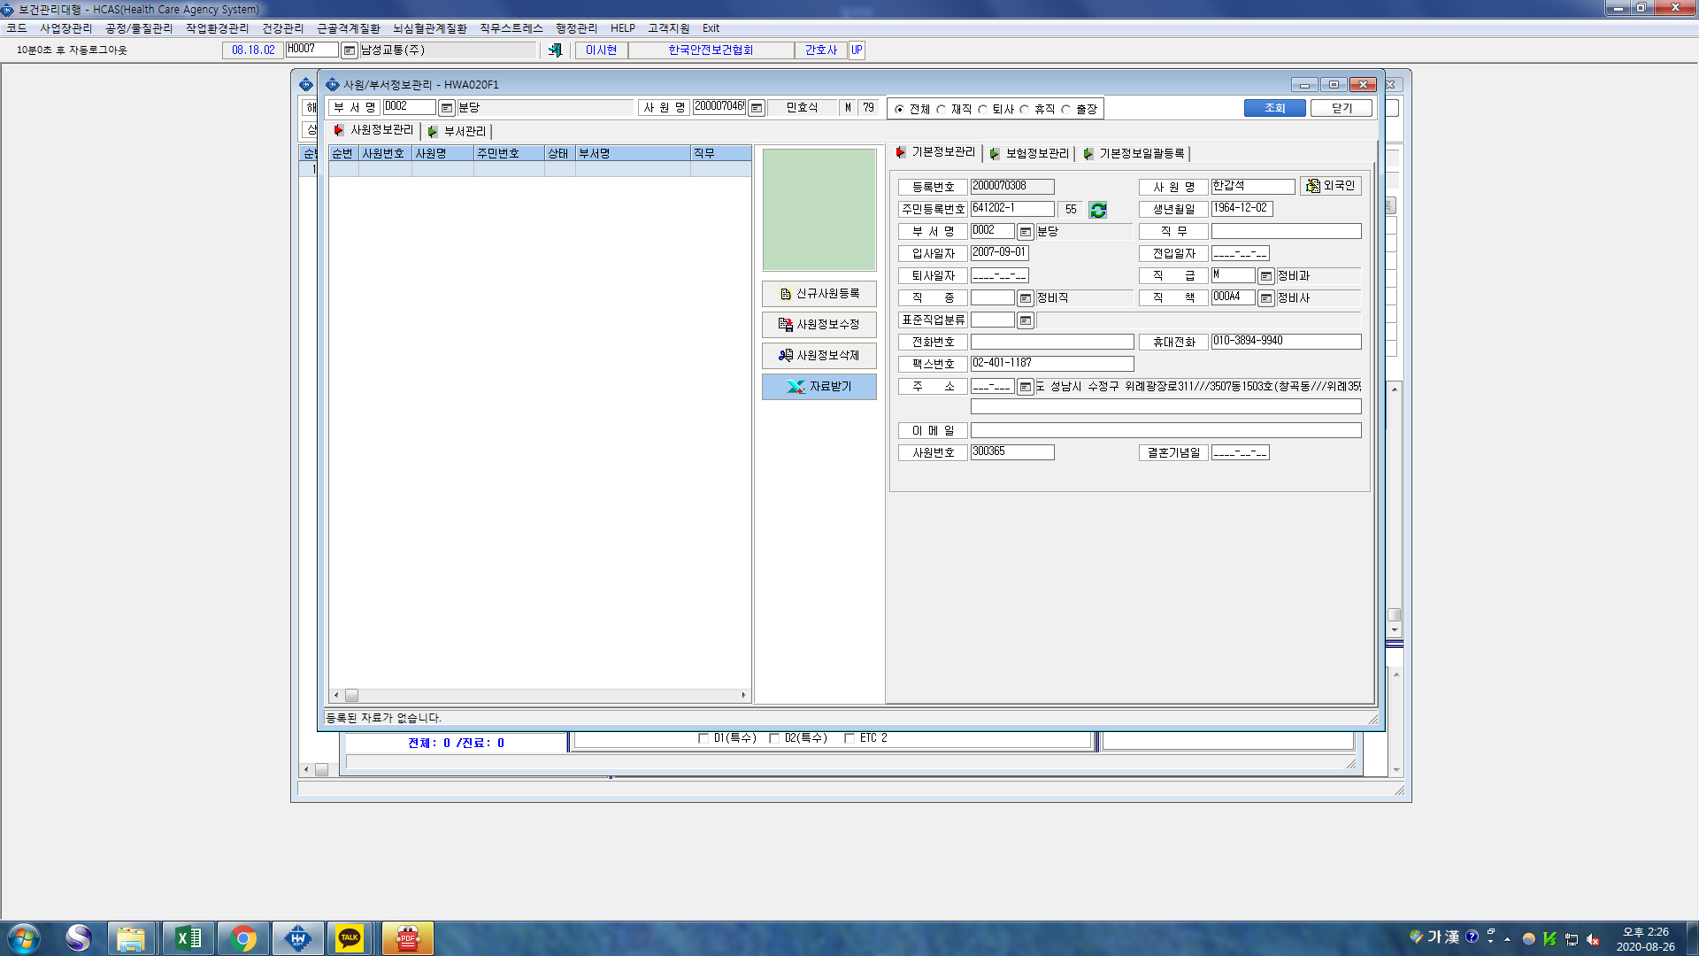Click the employee list horizontal scrollbar thumb
This screenshot has height=956, width=1699.
[351, 696]
